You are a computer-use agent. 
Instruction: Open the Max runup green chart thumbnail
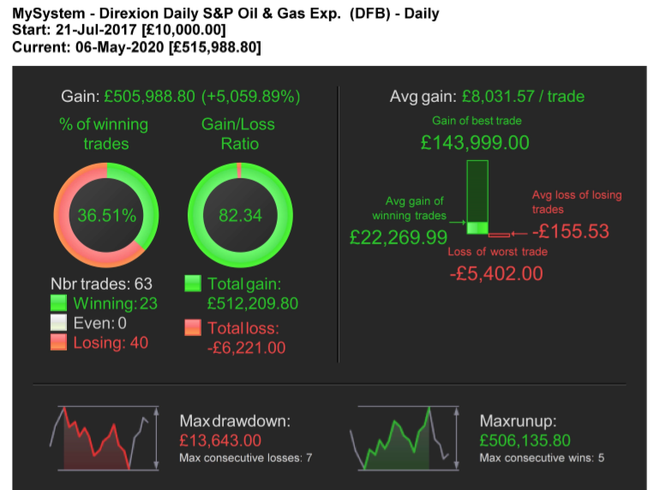399,438
